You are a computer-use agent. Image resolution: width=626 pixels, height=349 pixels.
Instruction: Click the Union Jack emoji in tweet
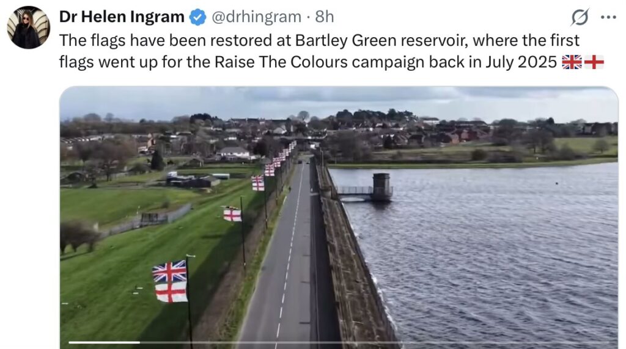coord(572,62)
